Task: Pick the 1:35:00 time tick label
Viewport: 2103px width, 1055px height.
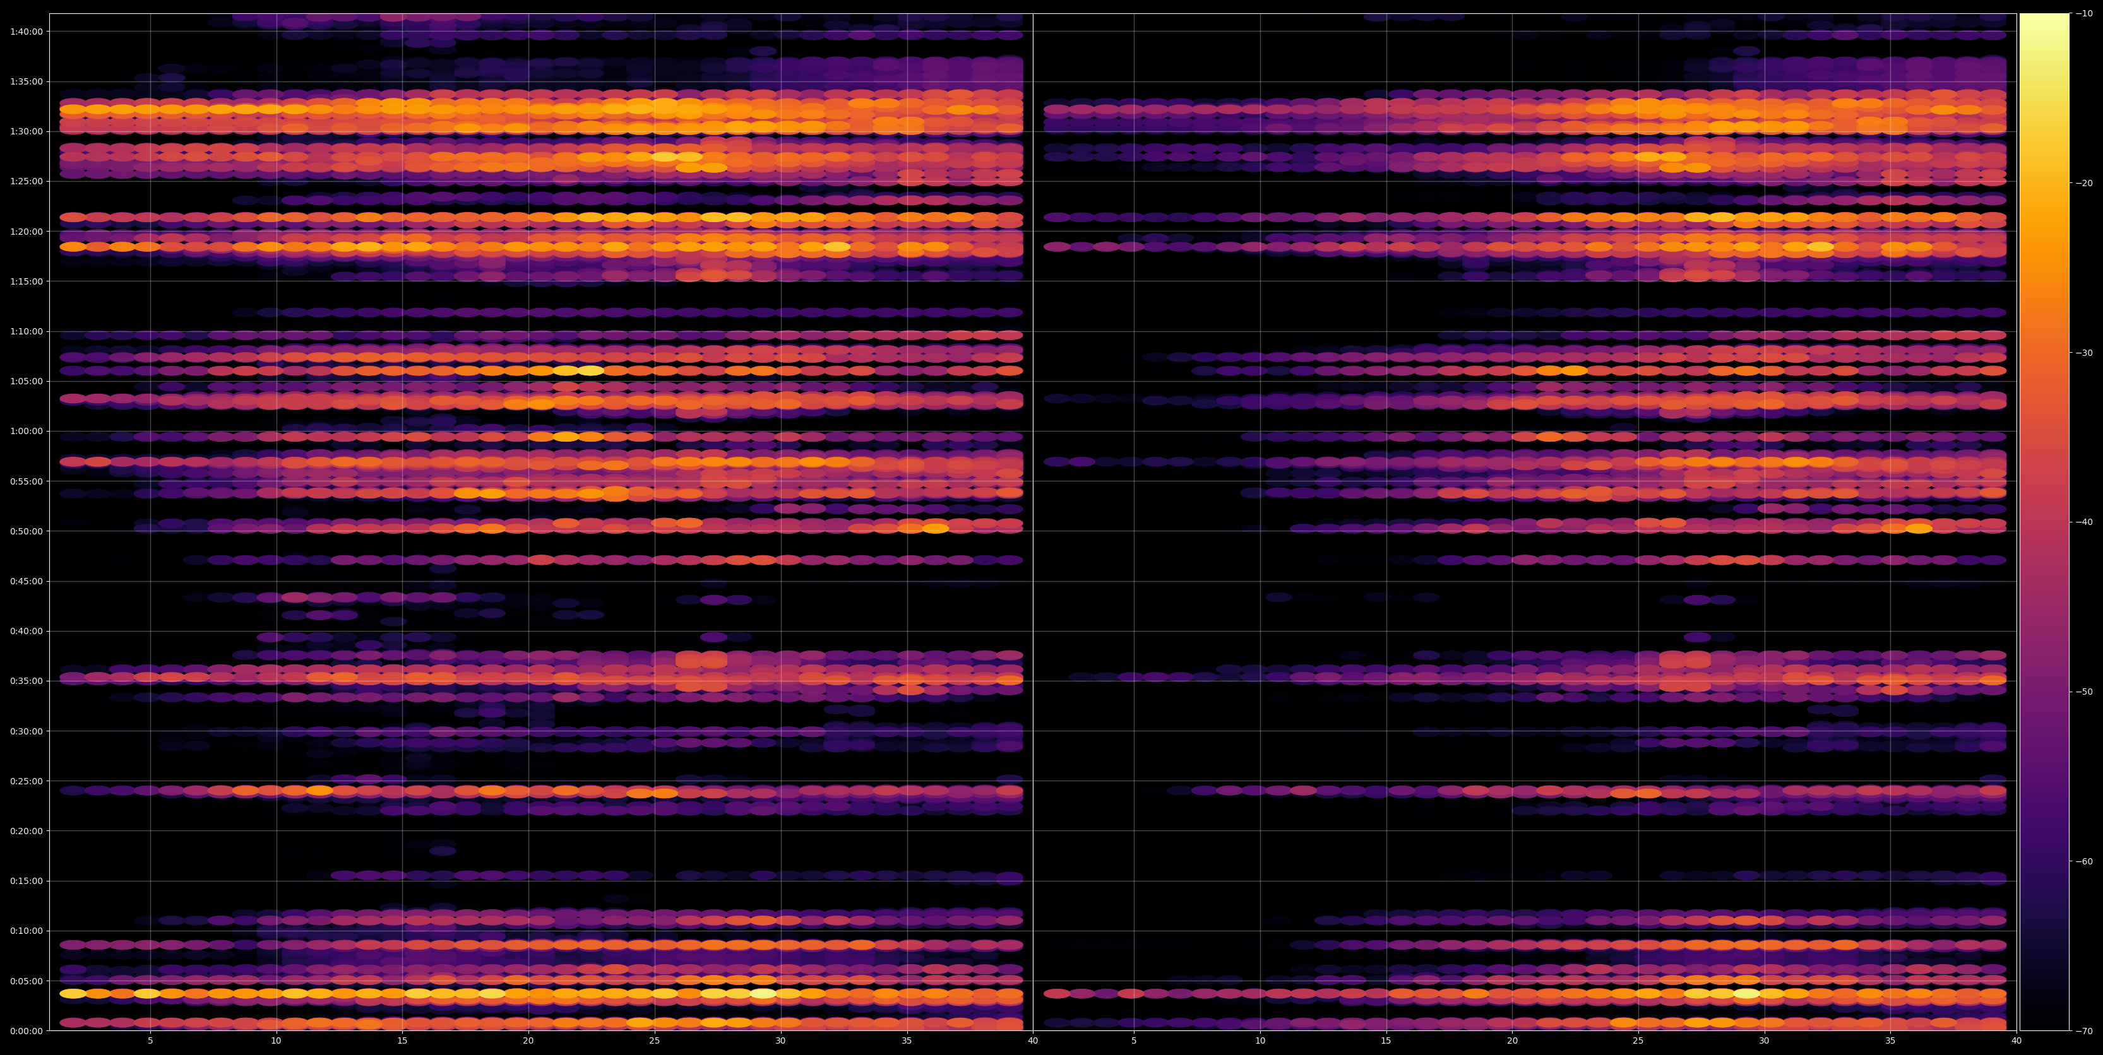Action: click(26, 81)
